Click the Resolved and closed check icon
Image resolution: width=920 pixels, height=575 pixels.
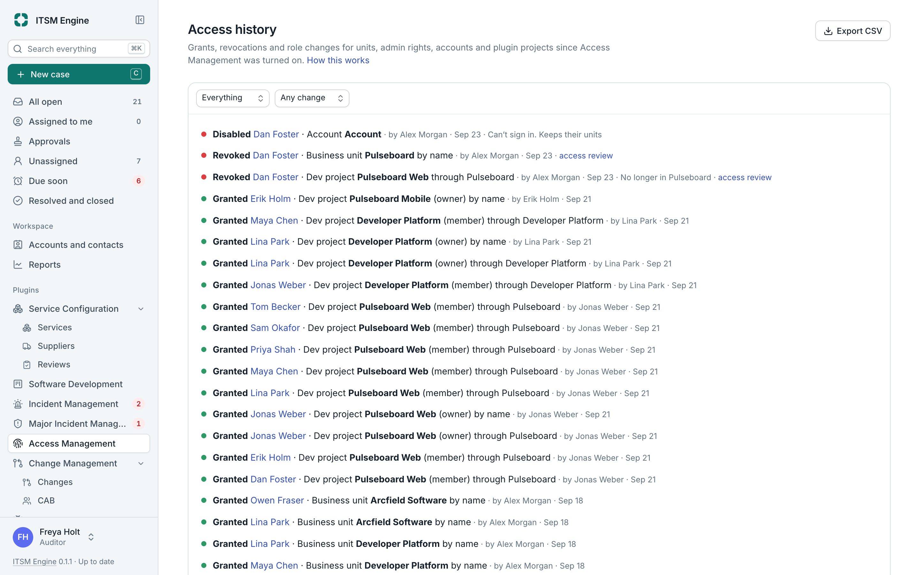click(x=18, y=200)
